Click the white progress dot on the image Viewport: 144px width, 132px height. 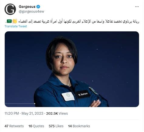point(35,104)
